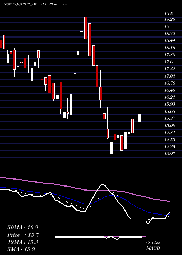Click the 14.81 price axis label
The height and width of the screenshot is (255, 182).
[x=170, y=132]
